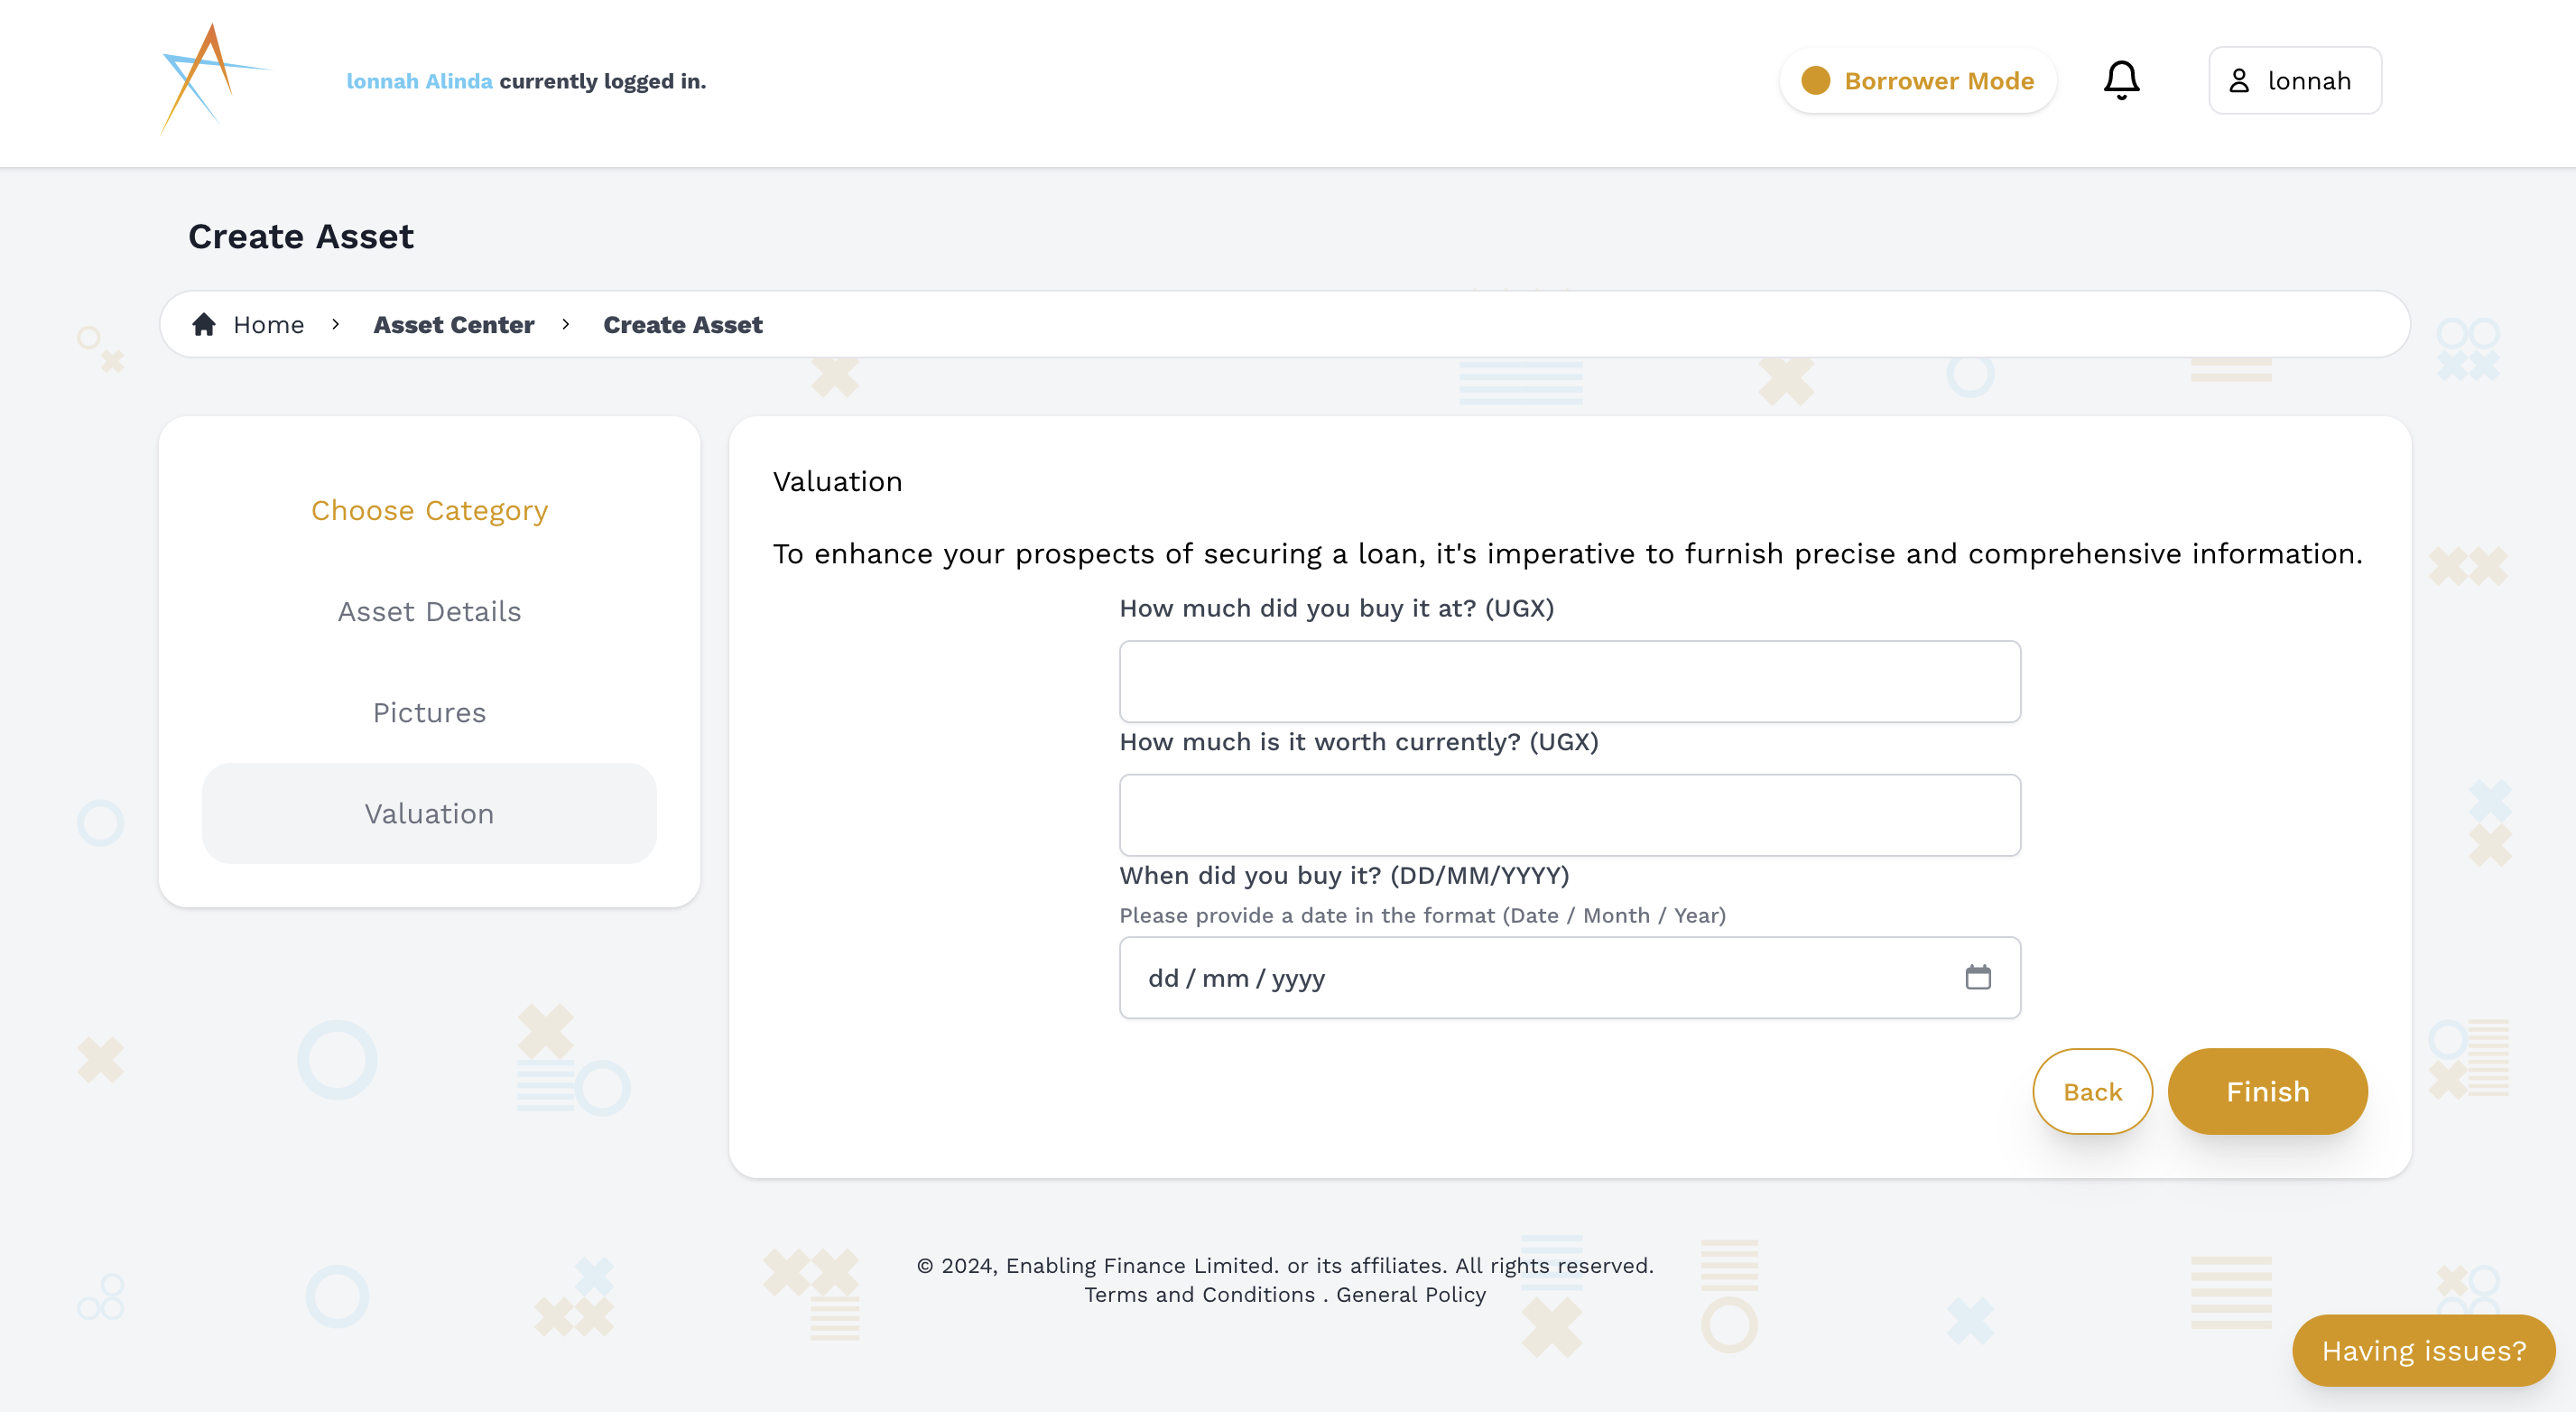Click the user profile icon next to lonnah
The image size is (2576, 1412).
tap(2241, 80)
